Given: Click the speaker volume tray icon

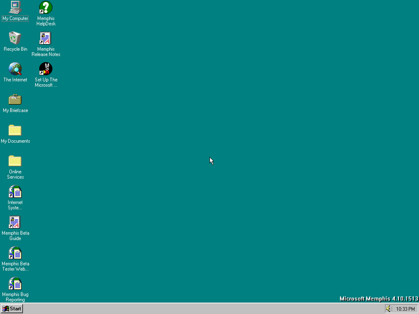Looking at the screenshot, I should coord(389,309).
